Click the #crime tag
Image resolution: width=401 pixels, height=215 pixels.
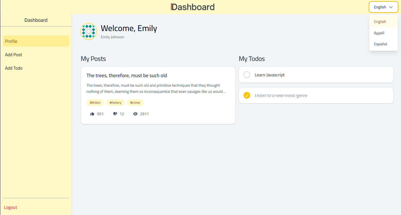pos(135,103)
